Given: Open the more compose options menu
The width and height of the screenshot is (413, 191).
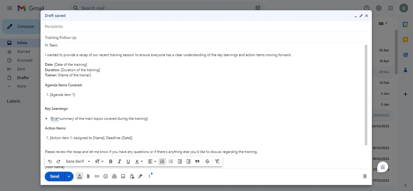Looking at the screenshot, I should coord(149,176).
